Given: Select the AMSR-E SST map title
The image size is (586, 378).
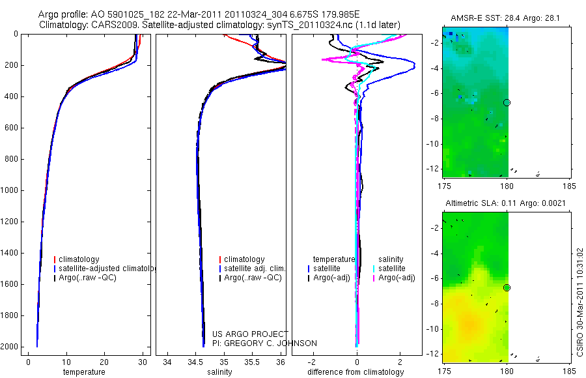Looking at the screenshot, I should click(505, 18).
